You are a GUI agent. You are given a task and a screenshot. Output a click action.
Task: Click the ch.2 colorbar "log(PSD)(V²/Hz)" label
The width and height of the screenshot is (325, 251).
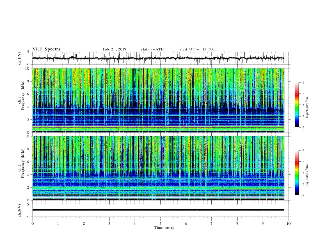[x=307, y=175]
